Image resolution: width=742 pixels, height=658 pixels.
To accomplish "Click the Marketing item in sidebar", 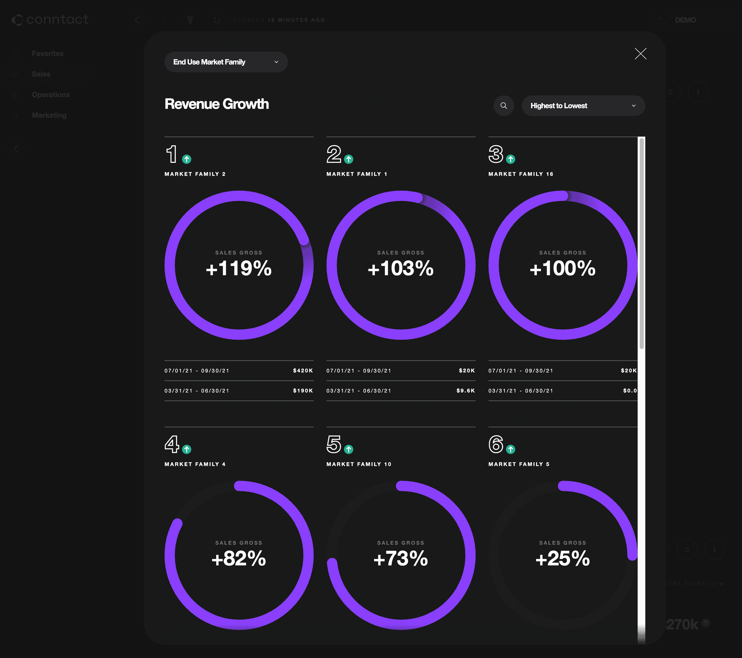I will pyautogui.click(x=49, y=115).
